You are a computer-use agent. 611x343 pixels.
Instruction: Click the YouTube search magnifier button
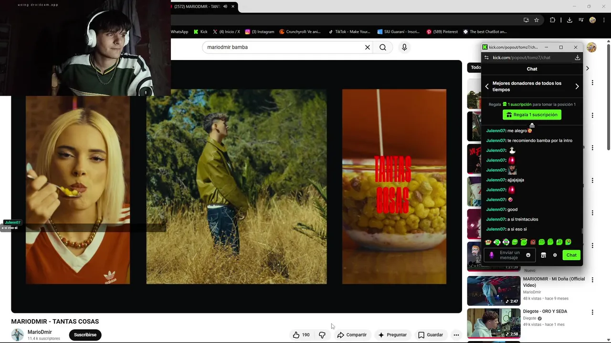(383, 47)
